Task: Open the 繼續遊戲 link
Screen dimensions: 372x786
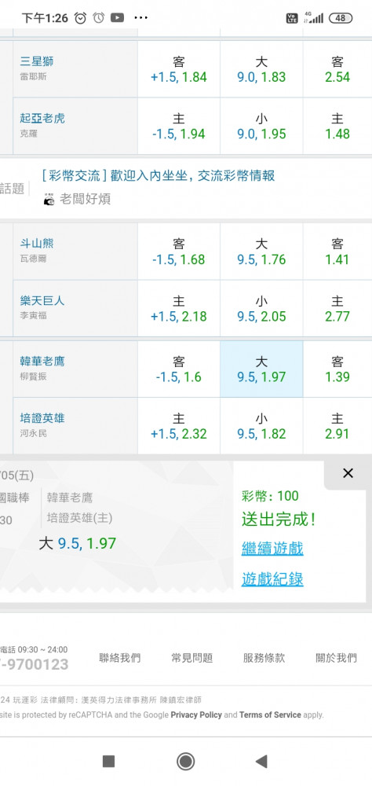Action: tap(272, 548)
